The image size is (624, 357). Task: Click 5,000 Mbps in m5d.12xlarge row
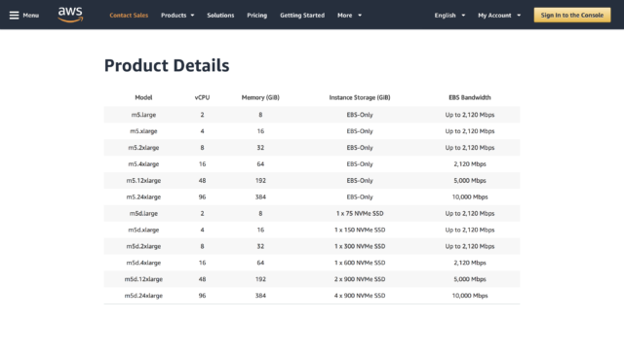[470, 279]
